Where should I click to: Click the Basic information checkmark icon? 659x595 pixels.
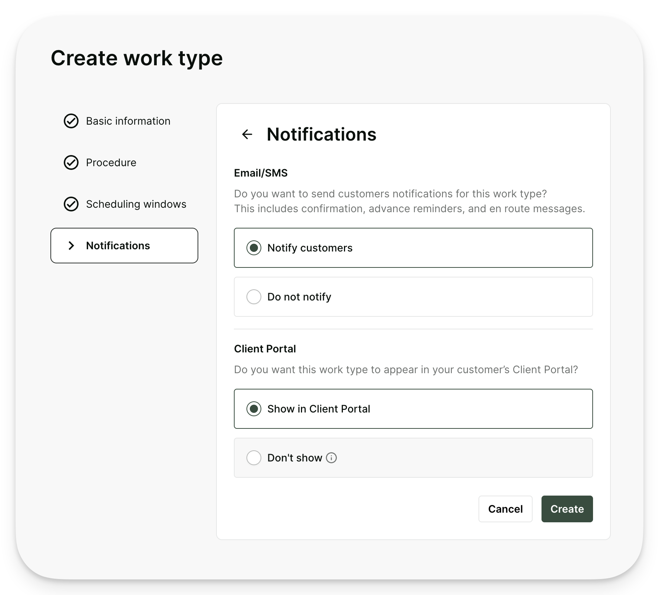tap(71, 121)
